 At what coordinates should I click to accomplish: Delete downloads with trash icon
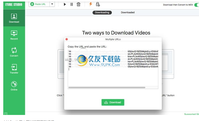[x=78, y=5]
